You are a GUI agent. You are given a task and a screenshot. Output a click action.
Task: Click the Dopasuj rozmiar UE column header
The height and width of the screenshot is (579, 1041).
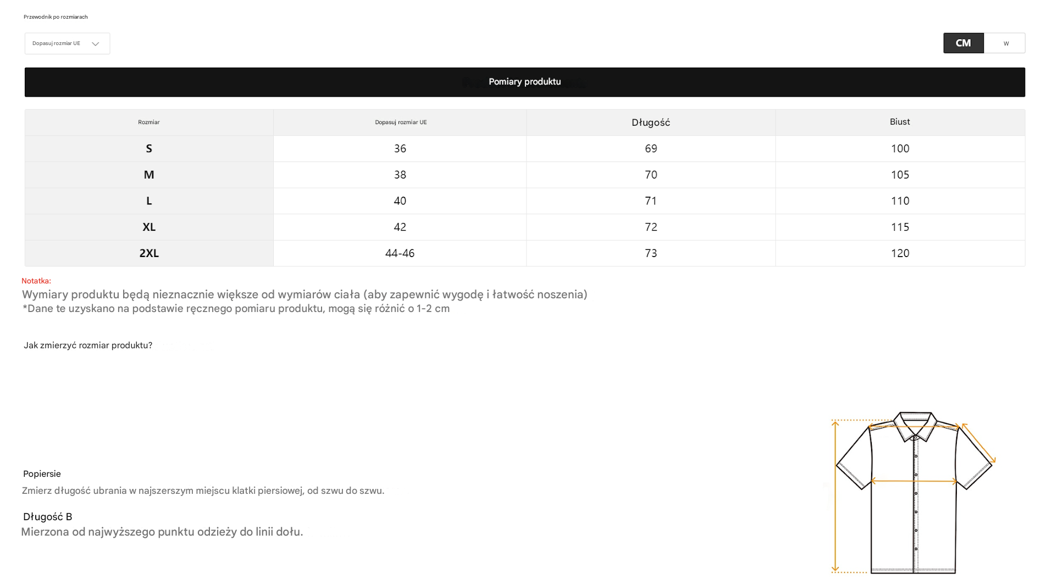(401, 123)
